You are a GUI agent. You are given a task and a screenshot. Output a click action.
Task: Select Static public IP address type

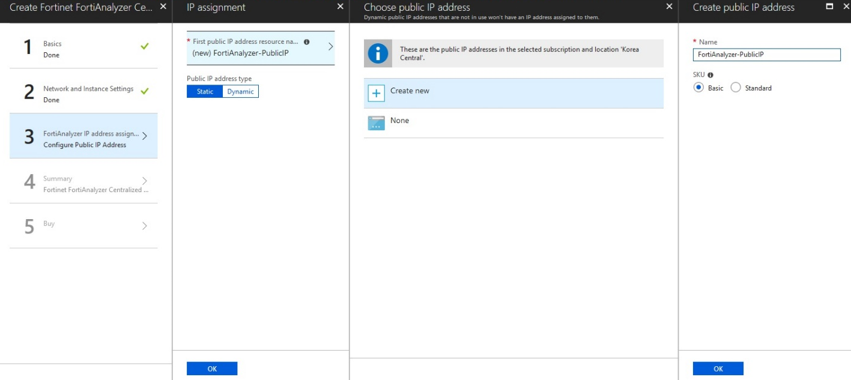(x=205, y=91)
